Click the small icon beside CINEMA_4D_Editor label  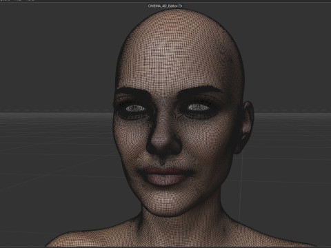pos(181,6)
